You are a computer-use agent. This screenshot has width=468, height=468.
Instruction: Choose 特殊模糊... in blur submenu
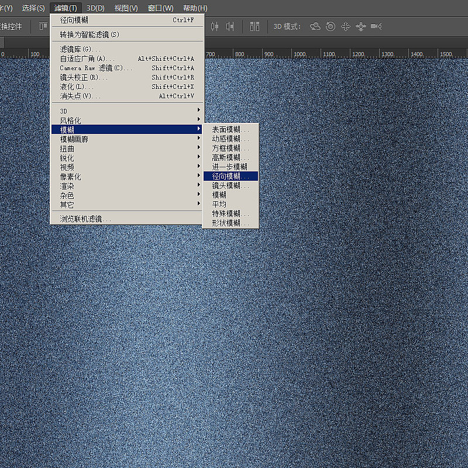pyautogui.click(x=230, y=214)
